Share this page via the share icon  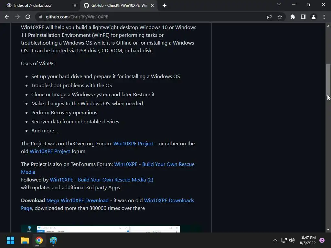270,17
